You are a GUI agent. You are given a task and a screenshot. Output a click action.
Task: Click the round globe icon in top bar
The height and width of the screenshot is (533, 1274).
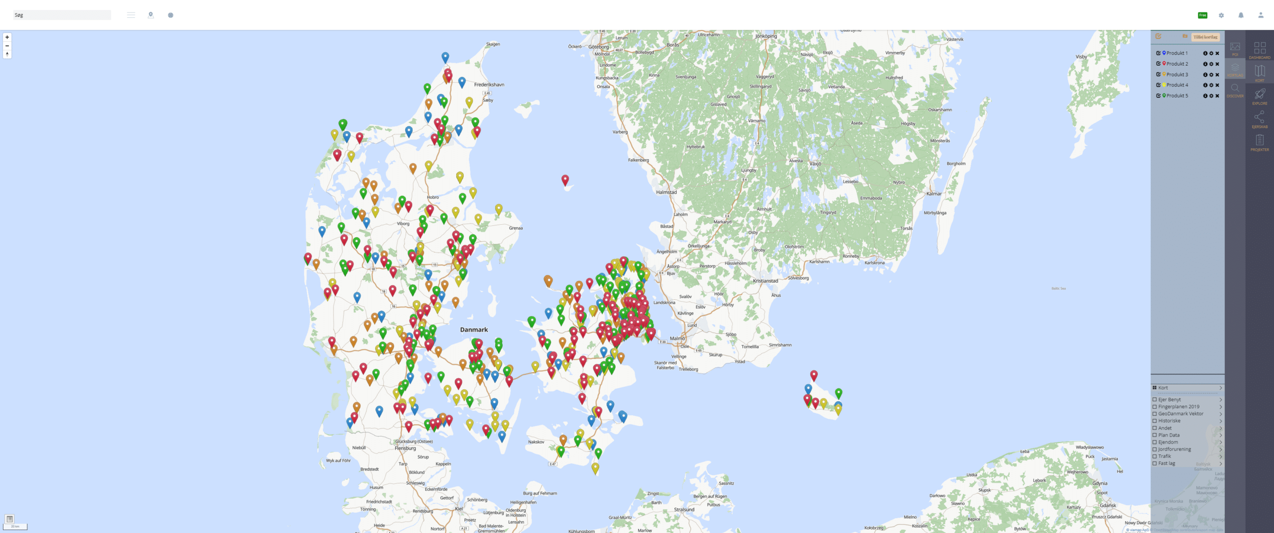click(171, 15)
